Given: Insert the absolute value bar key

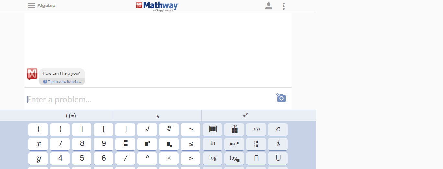Looking at the screenshot, I should (82, 130).
